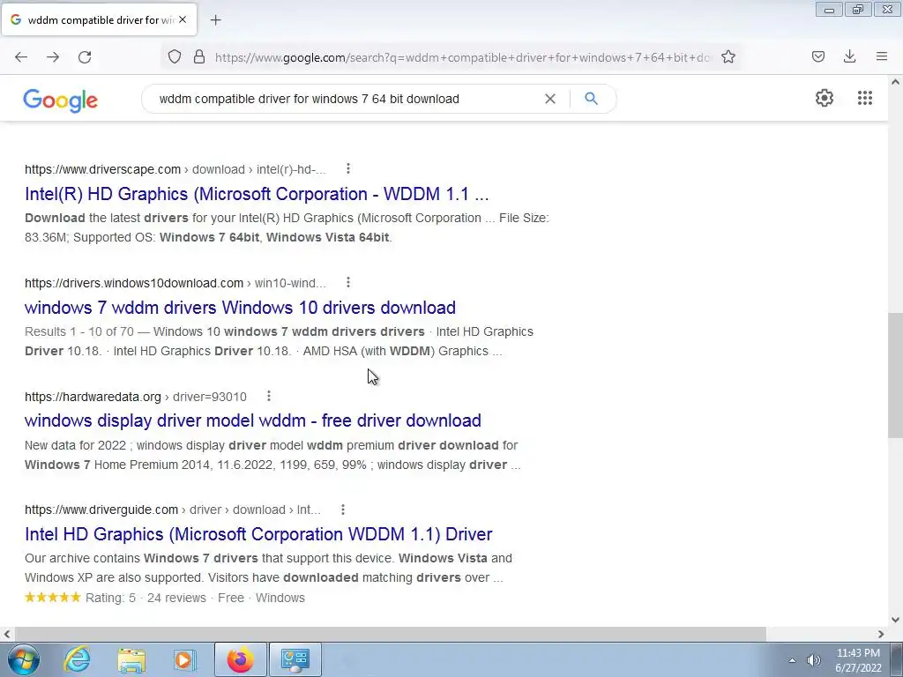Open Intel HD Graphics WDDM 1.1 Driver driverguide link

tap(258, 534)
